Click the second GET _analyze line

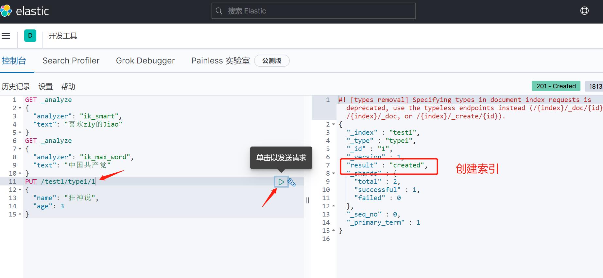pos(48,141)
